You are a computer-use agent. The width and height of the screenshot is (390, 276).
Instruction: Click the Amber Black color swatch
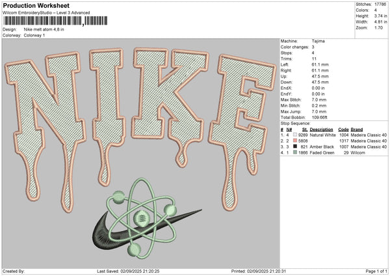point(296,147)
